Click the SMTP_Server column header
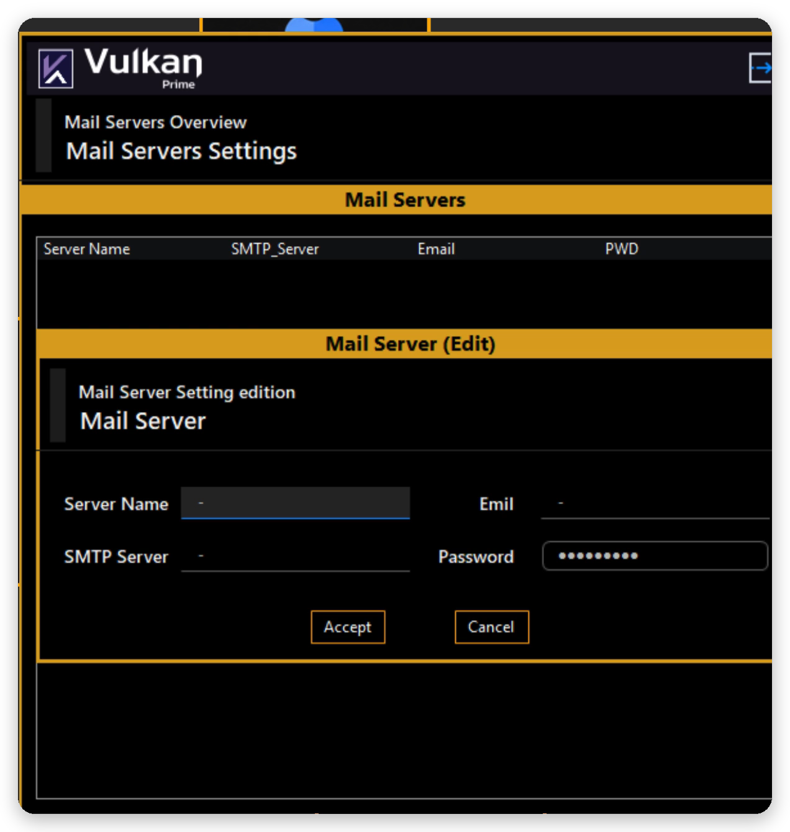 tap(275, 249)
